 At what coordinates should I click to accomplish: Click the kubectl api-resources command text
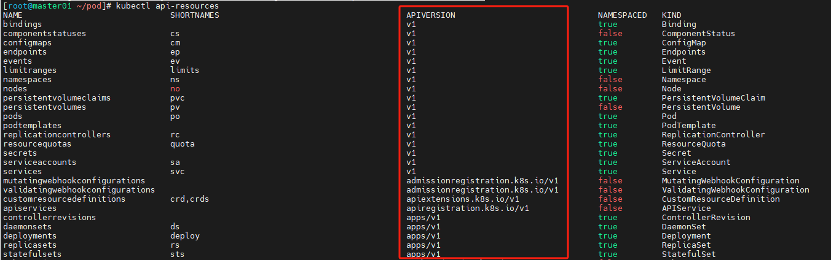(168, 6)
